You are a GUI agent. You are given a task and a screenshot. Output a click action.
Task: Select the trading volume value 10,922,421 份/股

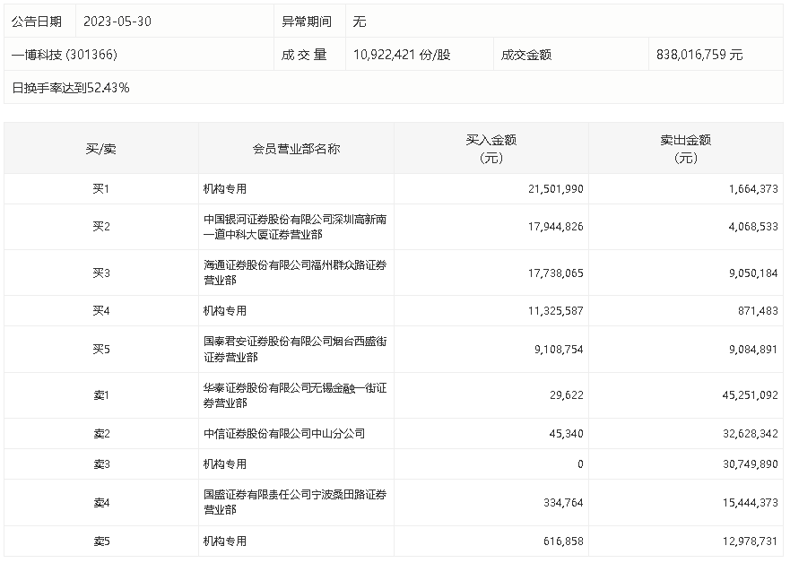[403, 55]
